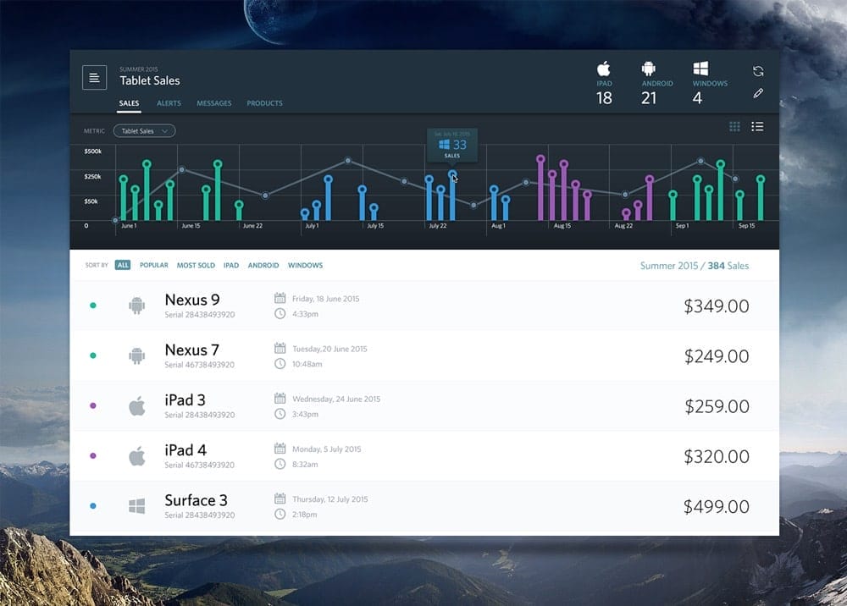This screenshot has width=847, height=606.
Task: Click the purple status dot for iPad 3
Action: click(93, 405)
